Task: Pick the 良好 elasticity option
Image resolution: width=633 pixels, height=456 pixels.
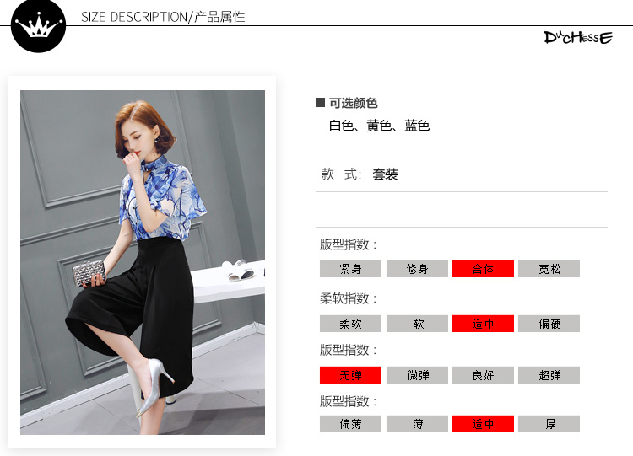Action: click(484, 375)
